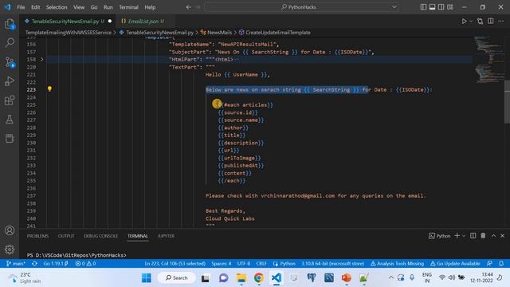Open the File menu

click(21, 7)
